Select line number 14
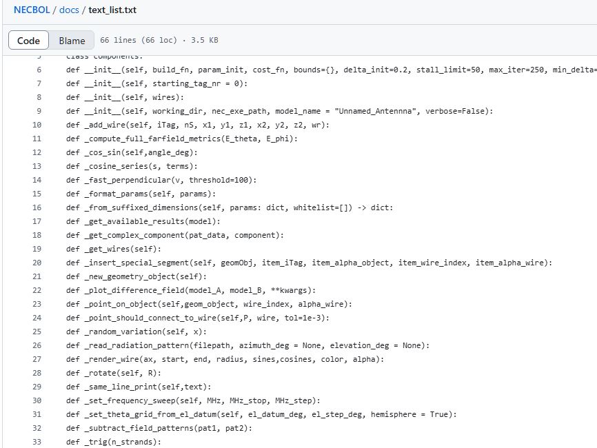Image resolution: width=597 pixels, height=448 pixels. point(37,180)
